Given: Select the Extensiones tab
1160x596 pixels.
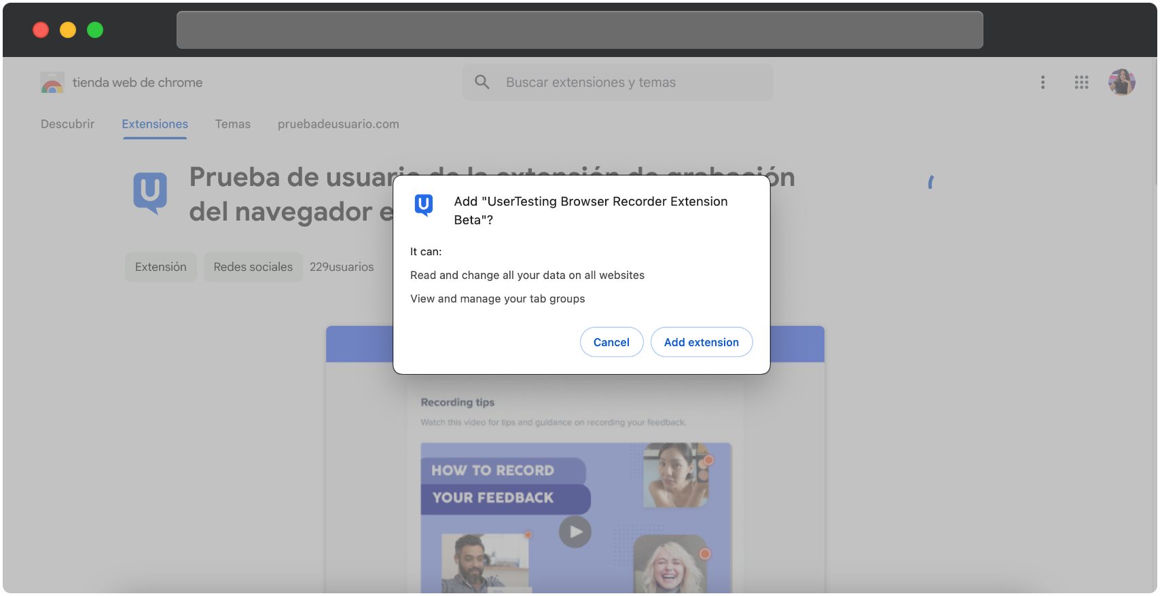Looking at the screenshot, I should point(155,124).
